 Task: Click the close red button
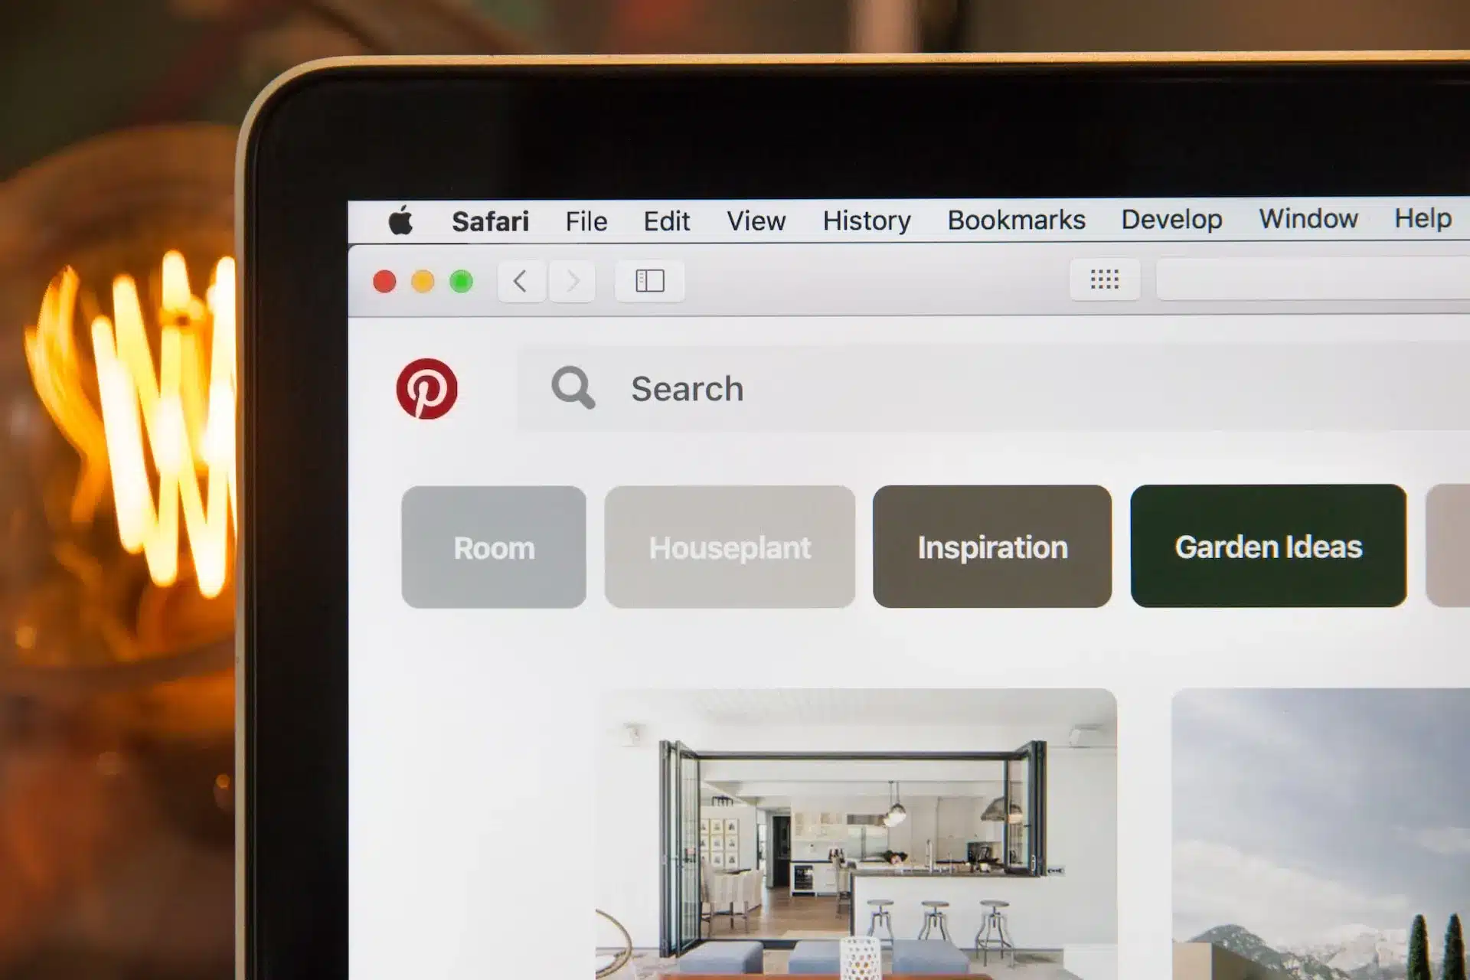(x=384, y=283)
